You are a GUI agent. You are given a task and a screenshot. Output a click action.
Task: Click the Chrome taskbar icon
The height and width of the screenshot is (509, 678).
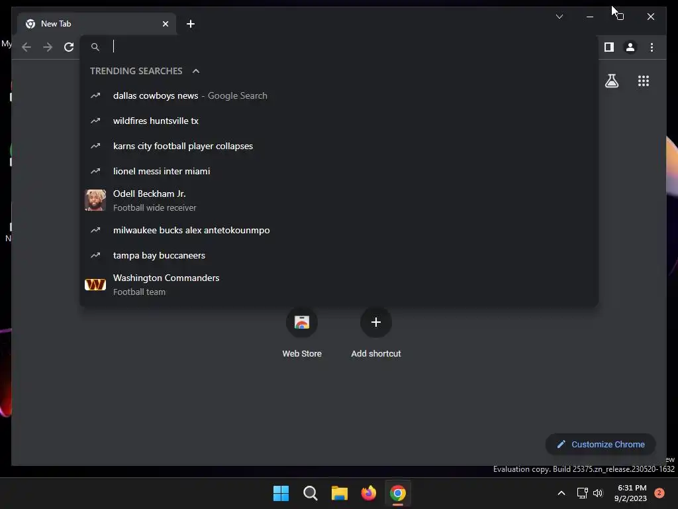398,493
